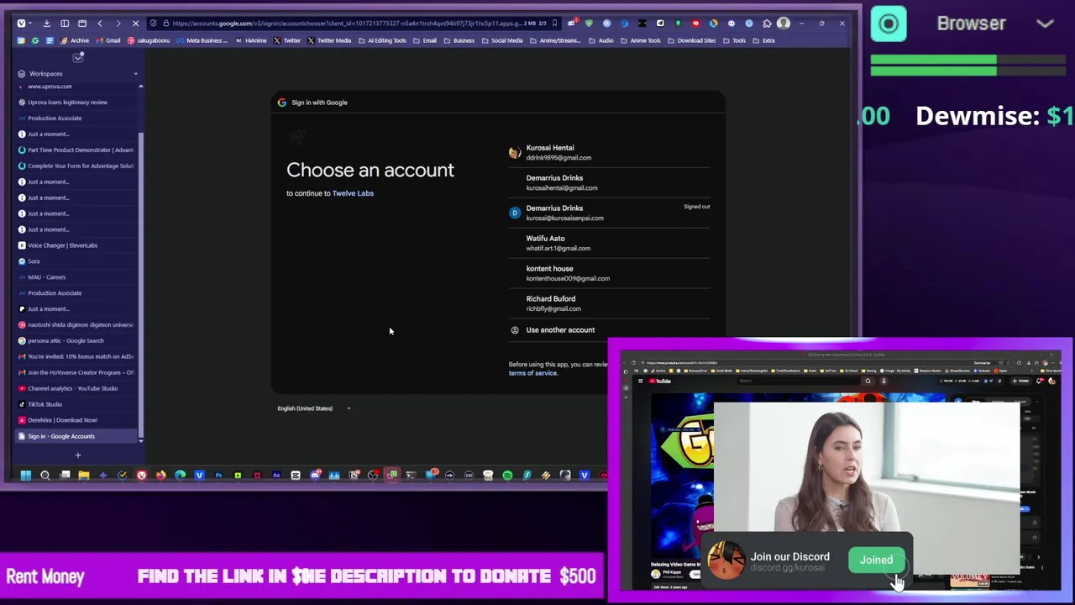This screenshot has width=1075, height=605.
Task: Switch to Voice Changer ElevenLabs tab
Action: (76, 245)
